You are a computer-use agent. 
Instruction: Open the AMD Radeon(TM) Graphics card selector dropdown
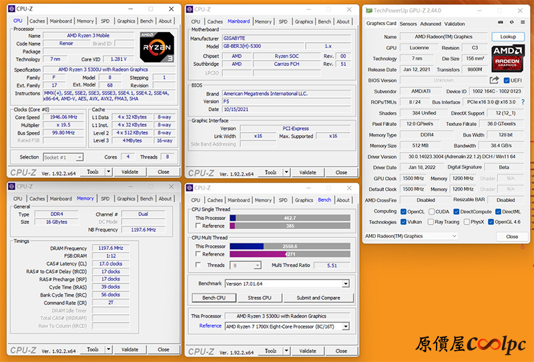411,236
